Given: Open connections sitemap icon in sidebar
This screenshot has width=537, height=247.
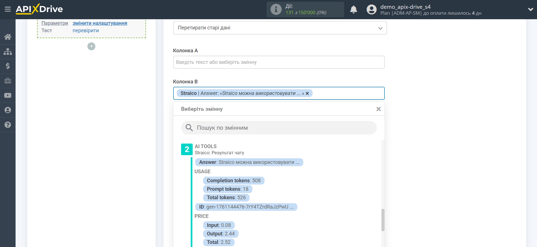Looking at the screenshot, I should pyautogui.click(x=8, y=51).
